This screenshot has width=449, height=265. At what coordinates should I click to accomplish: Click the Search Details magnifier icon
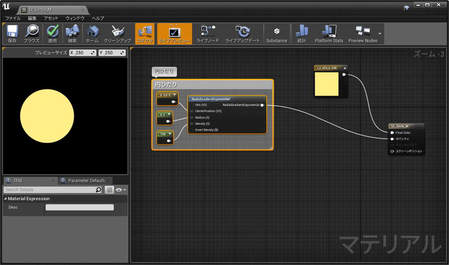pos(98,190)
